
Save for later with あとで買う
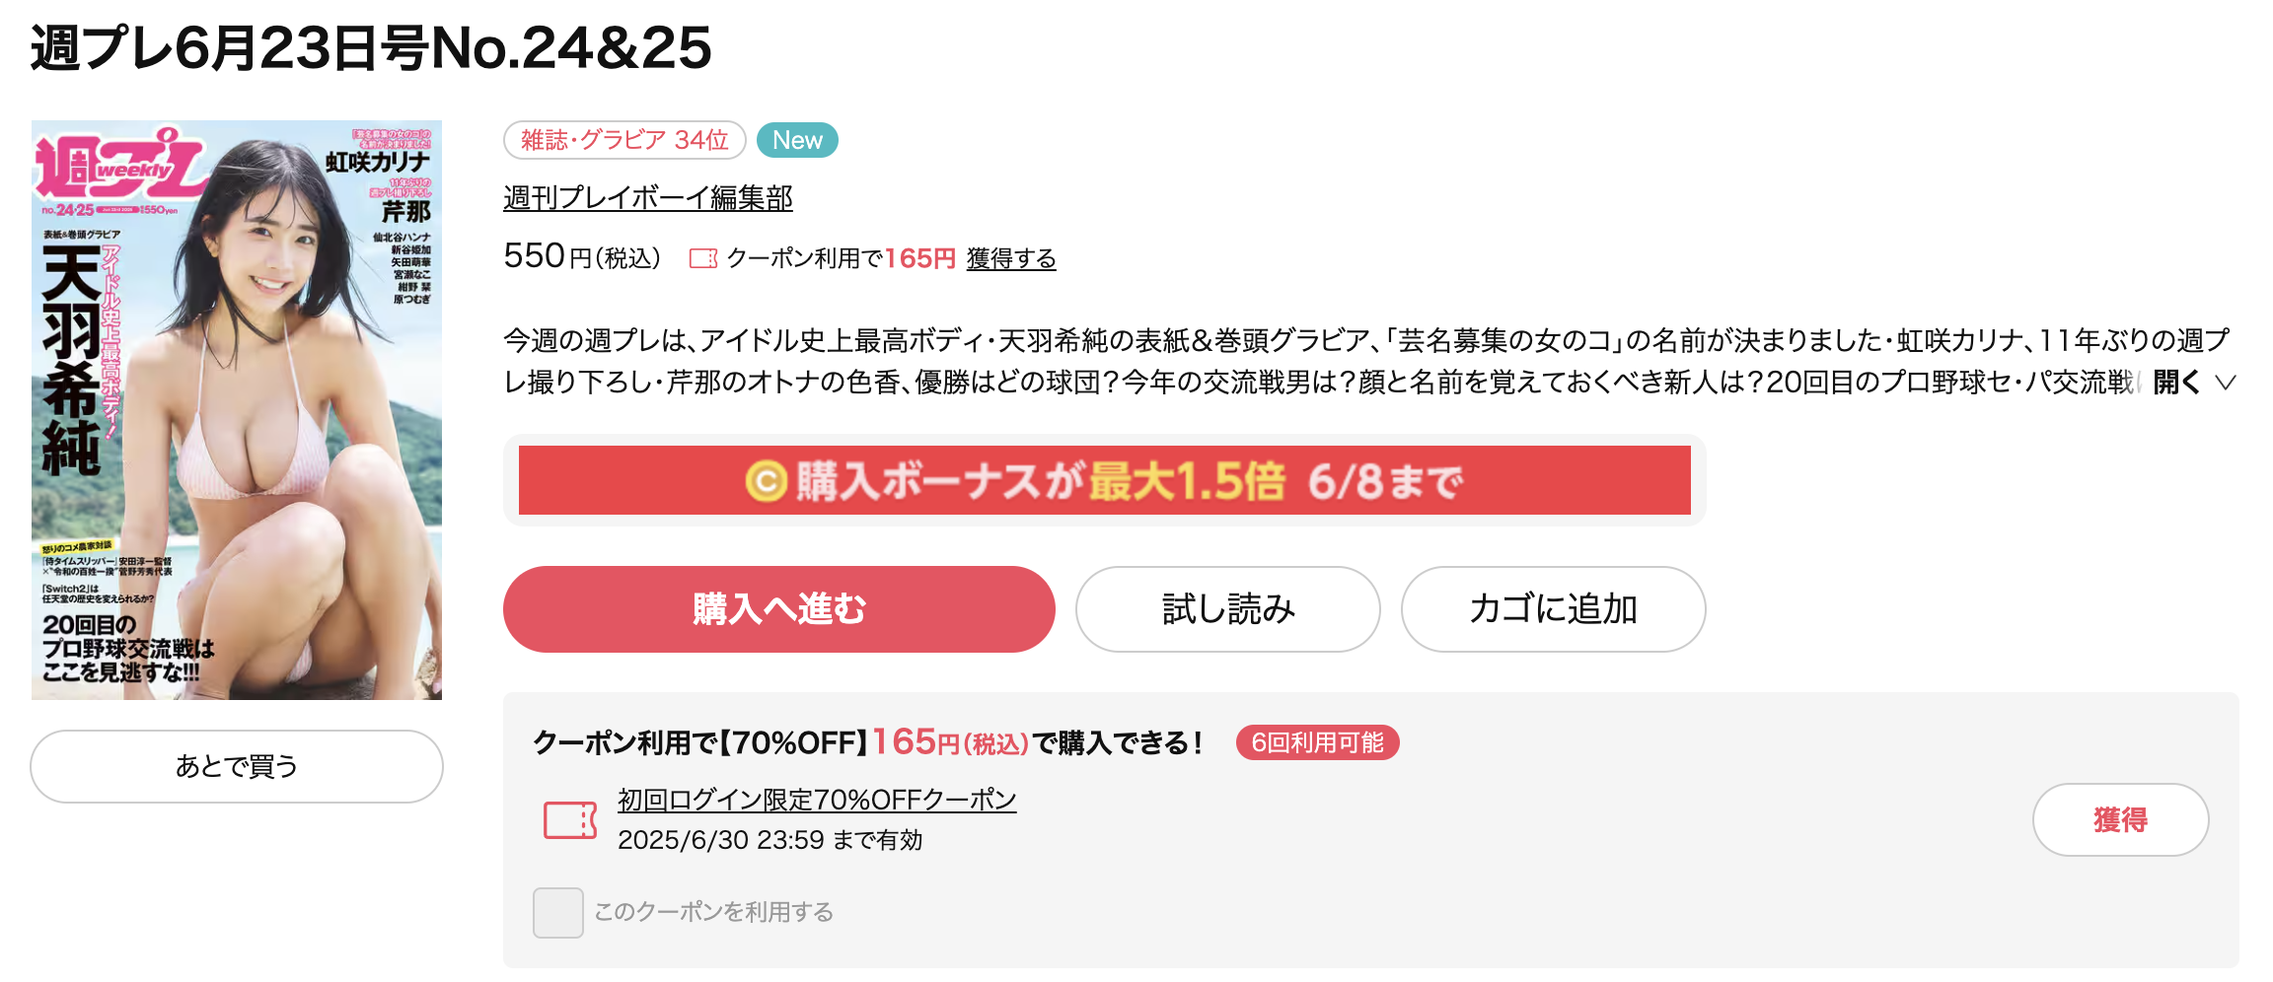237,766
